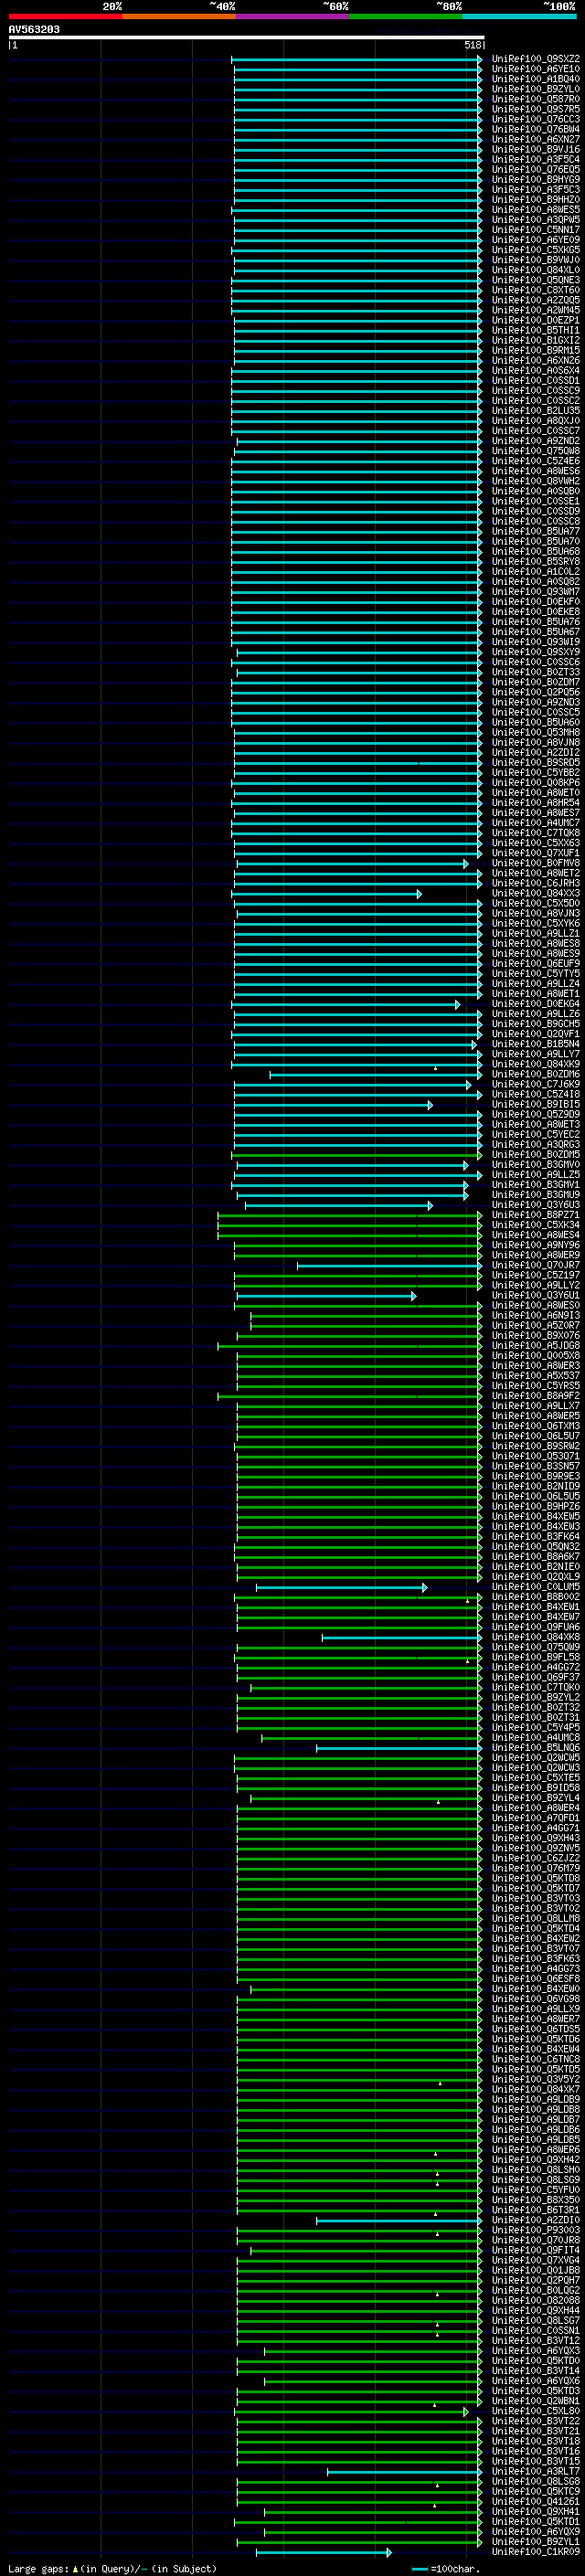Open hit UniRef100_Q53MH8

coord(536,733)
